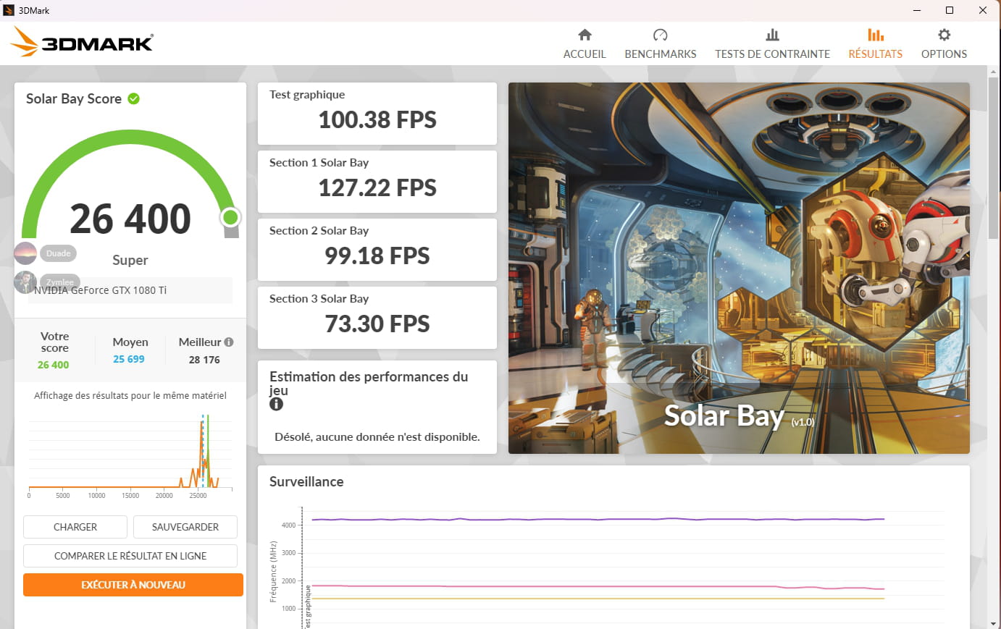This screenshot has height=629, width=1001.
Task: Click scrollbar up arrow
Action: tap(993, 71)
